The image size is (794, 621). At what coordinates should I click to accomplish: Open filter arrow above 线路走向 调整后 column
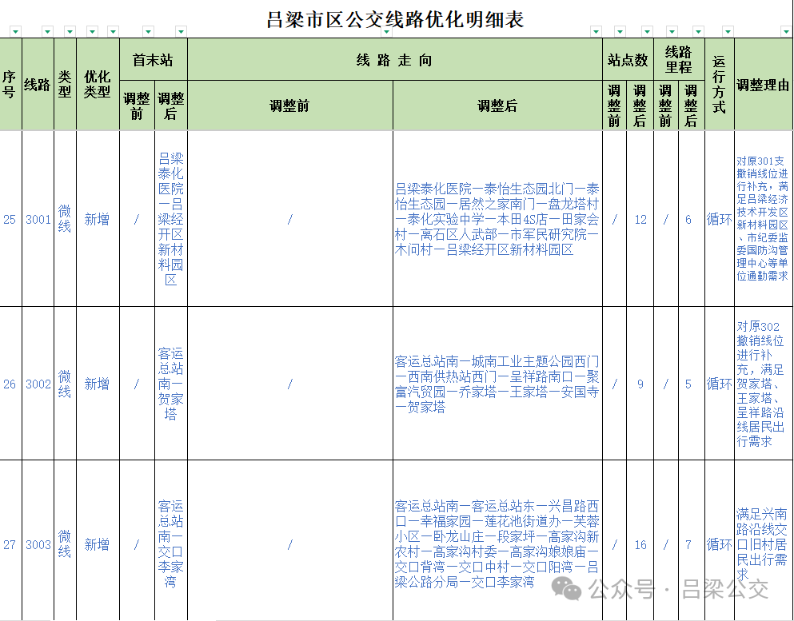pyautogui.click(x=595, y=32)
